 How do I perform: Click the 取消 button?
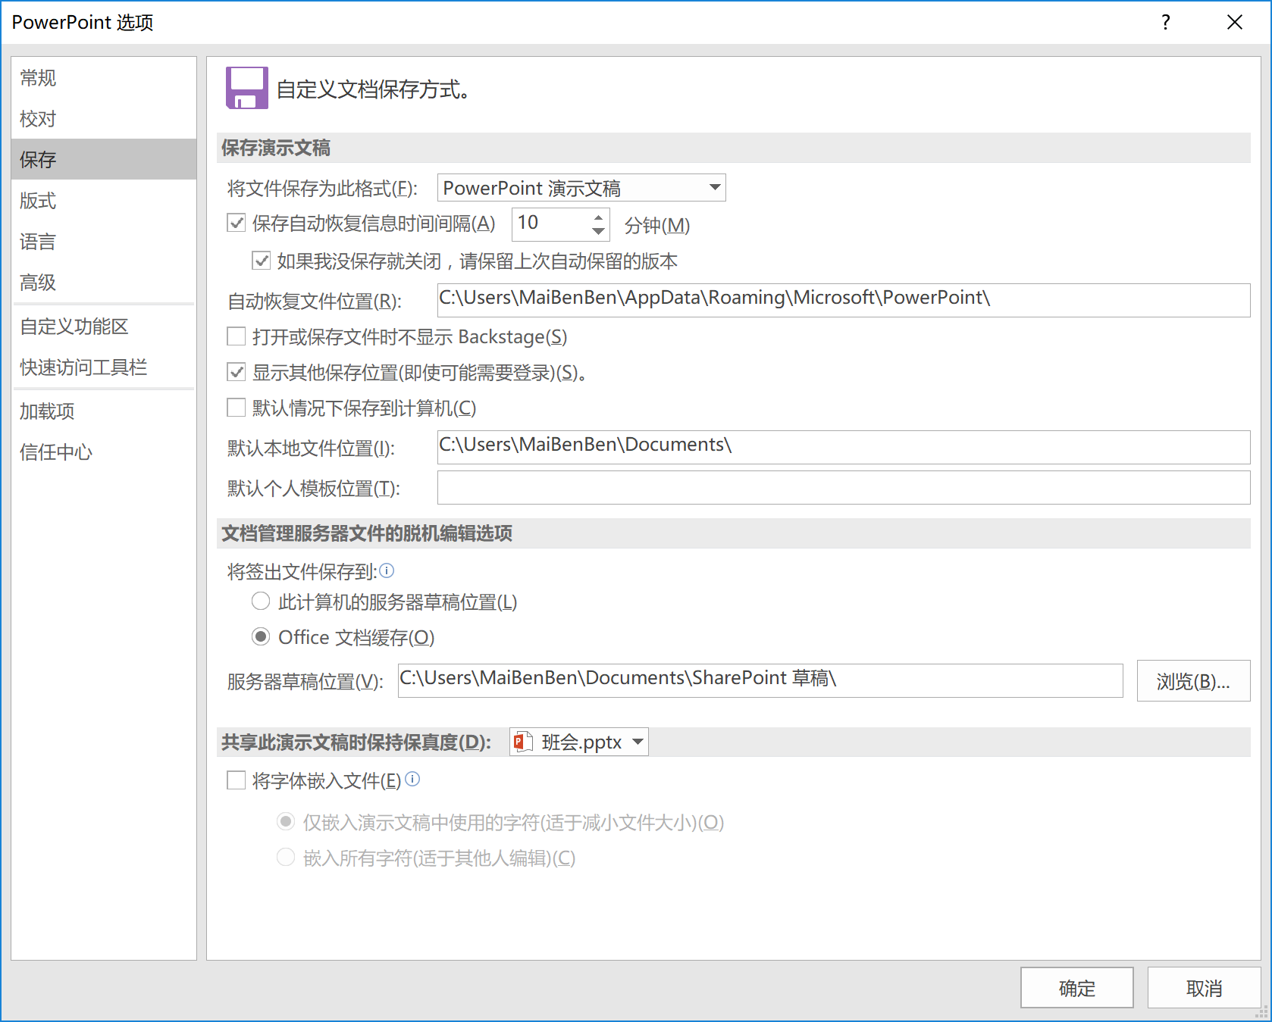pyautogui.click(x=1204, y=987)
